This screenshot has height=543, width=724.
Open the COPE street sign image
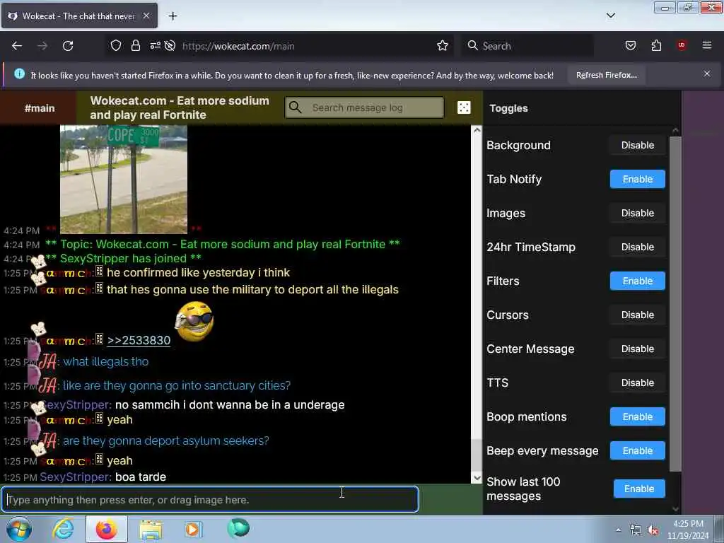click(124, 179)
